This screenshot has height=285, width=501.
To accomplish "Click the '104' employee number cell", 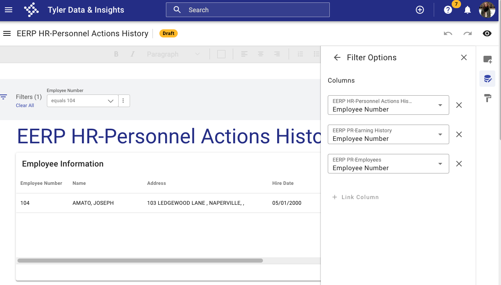I will click(25, 203).
